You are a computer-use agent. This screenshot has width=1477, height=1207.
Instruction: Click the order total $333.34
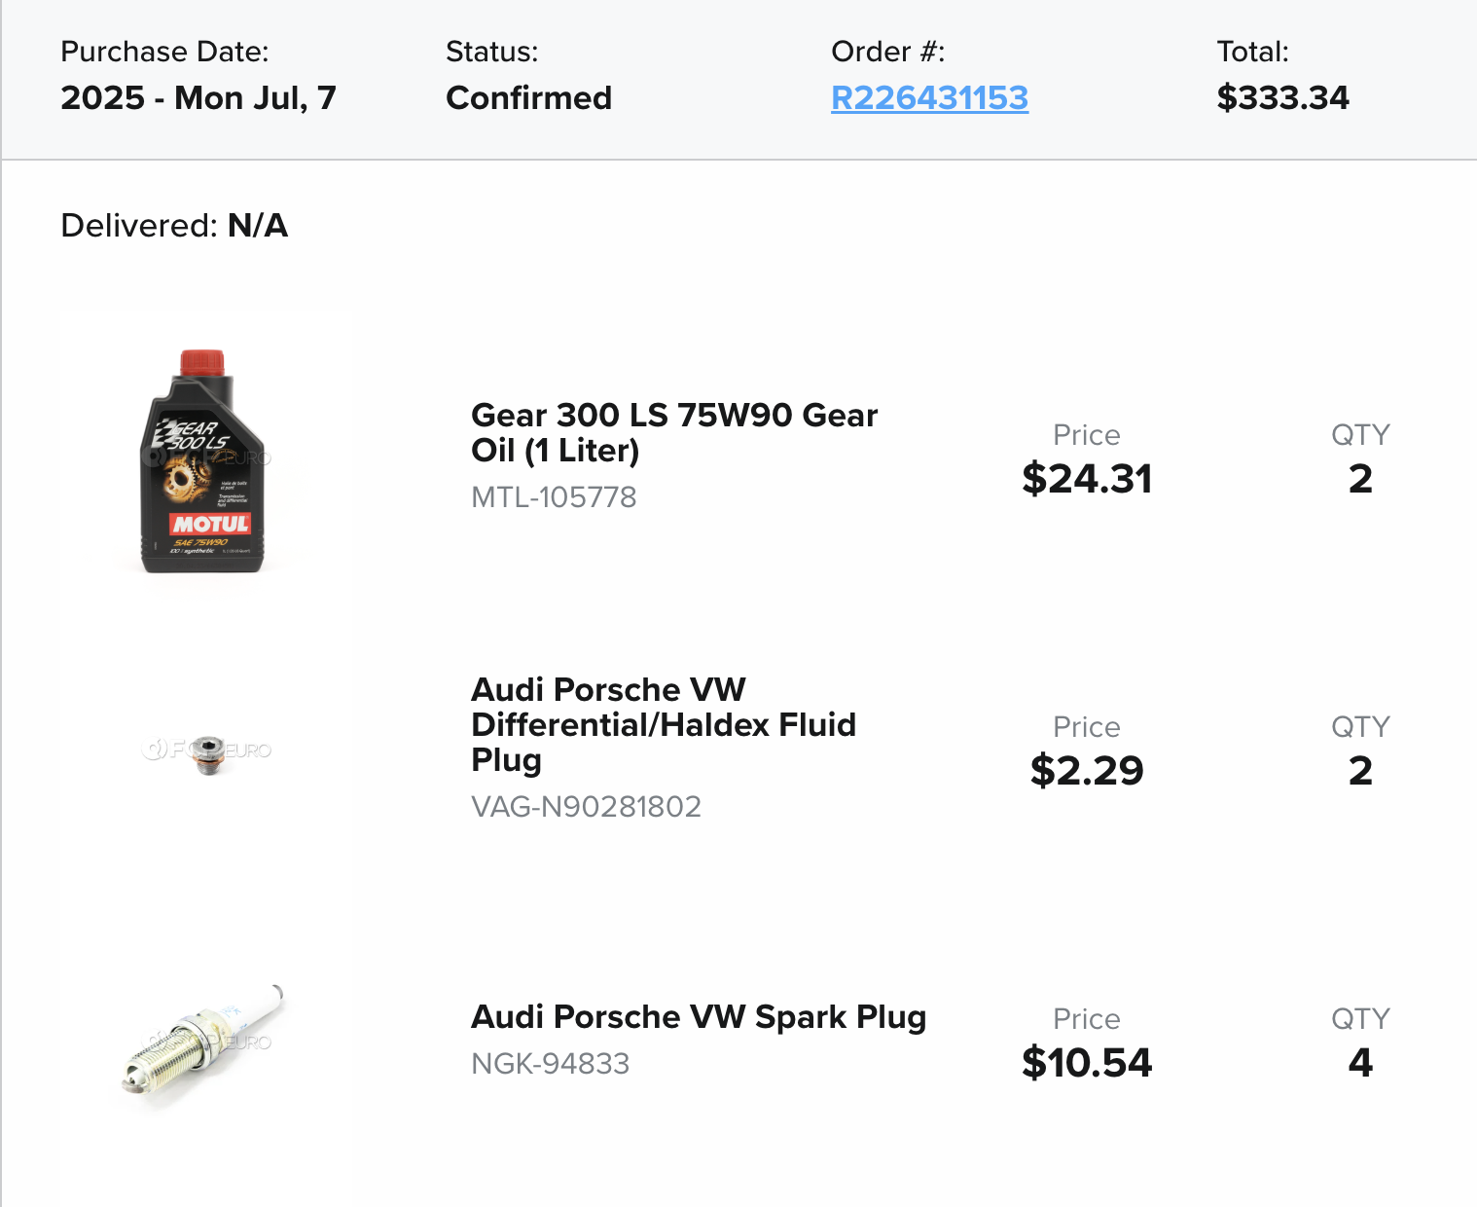pos(1282,97)
